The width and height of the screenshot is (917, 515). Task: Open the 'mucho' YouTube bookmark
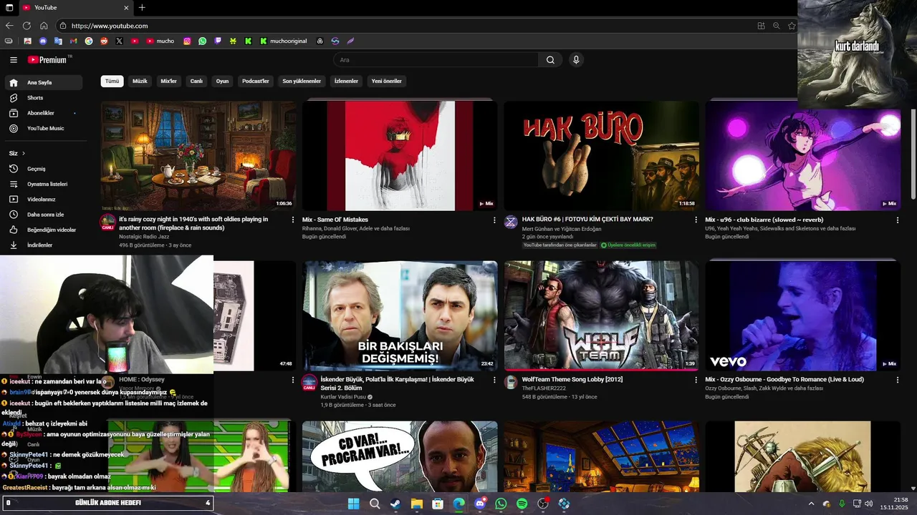point(160,41)
